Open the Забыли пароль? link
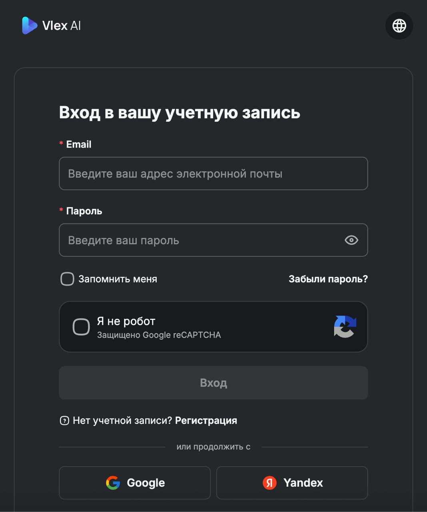Image resolution: width=427 pixels, height=512 pixels. (327, 279)
